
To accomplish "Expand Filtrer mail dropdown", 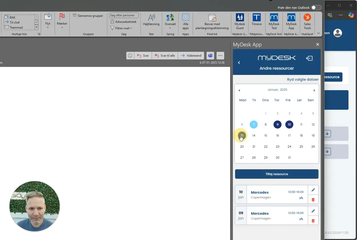I will pyautogui.click(x=121, y=28).
